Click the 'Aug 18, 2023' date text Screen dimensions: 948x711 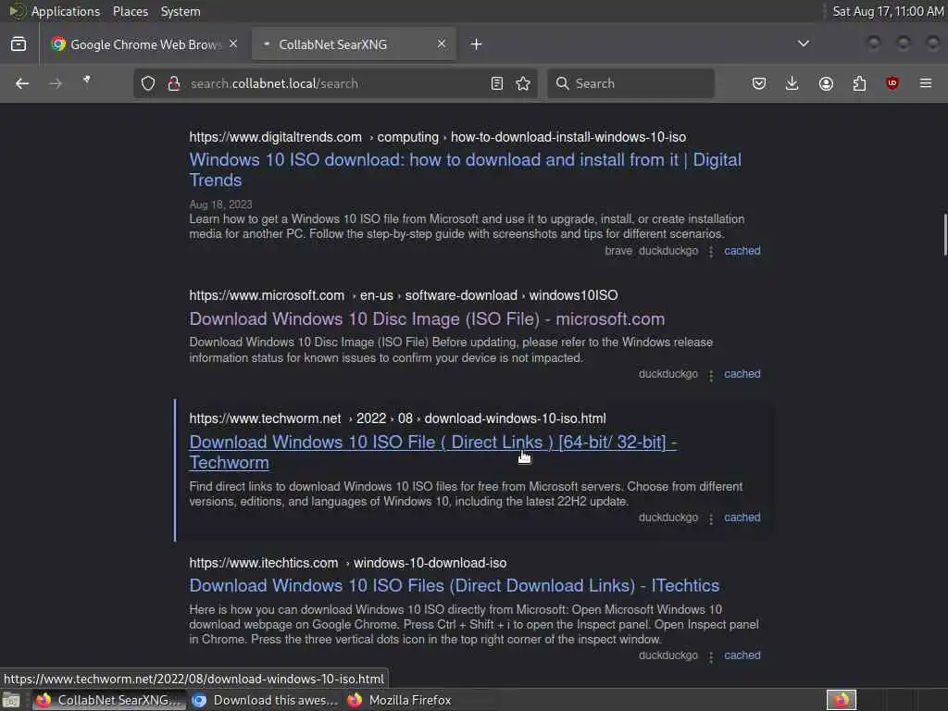click(220, 205)
